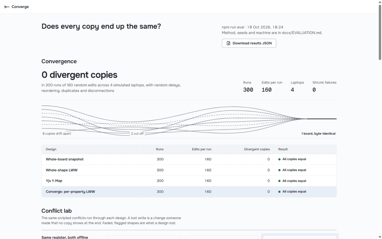Click the "8 copies drift apart" chart label

click(57, 134)
